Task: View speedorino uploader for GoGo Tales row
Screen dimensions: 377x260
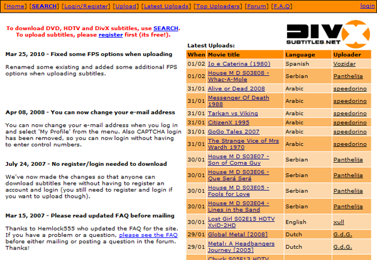Action: pyautogui.click(x=350, y=132)
